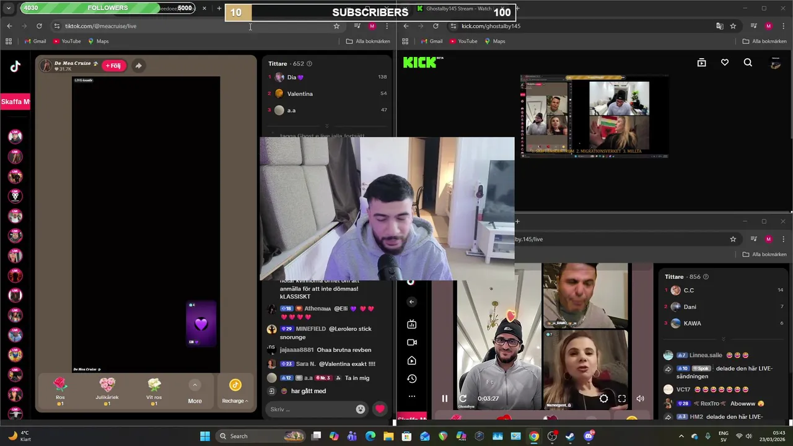The height and width of the screenshot is (446, 793).
Task: Open apps grid in left bookmarks bar
Action: [x=9, y=41]
